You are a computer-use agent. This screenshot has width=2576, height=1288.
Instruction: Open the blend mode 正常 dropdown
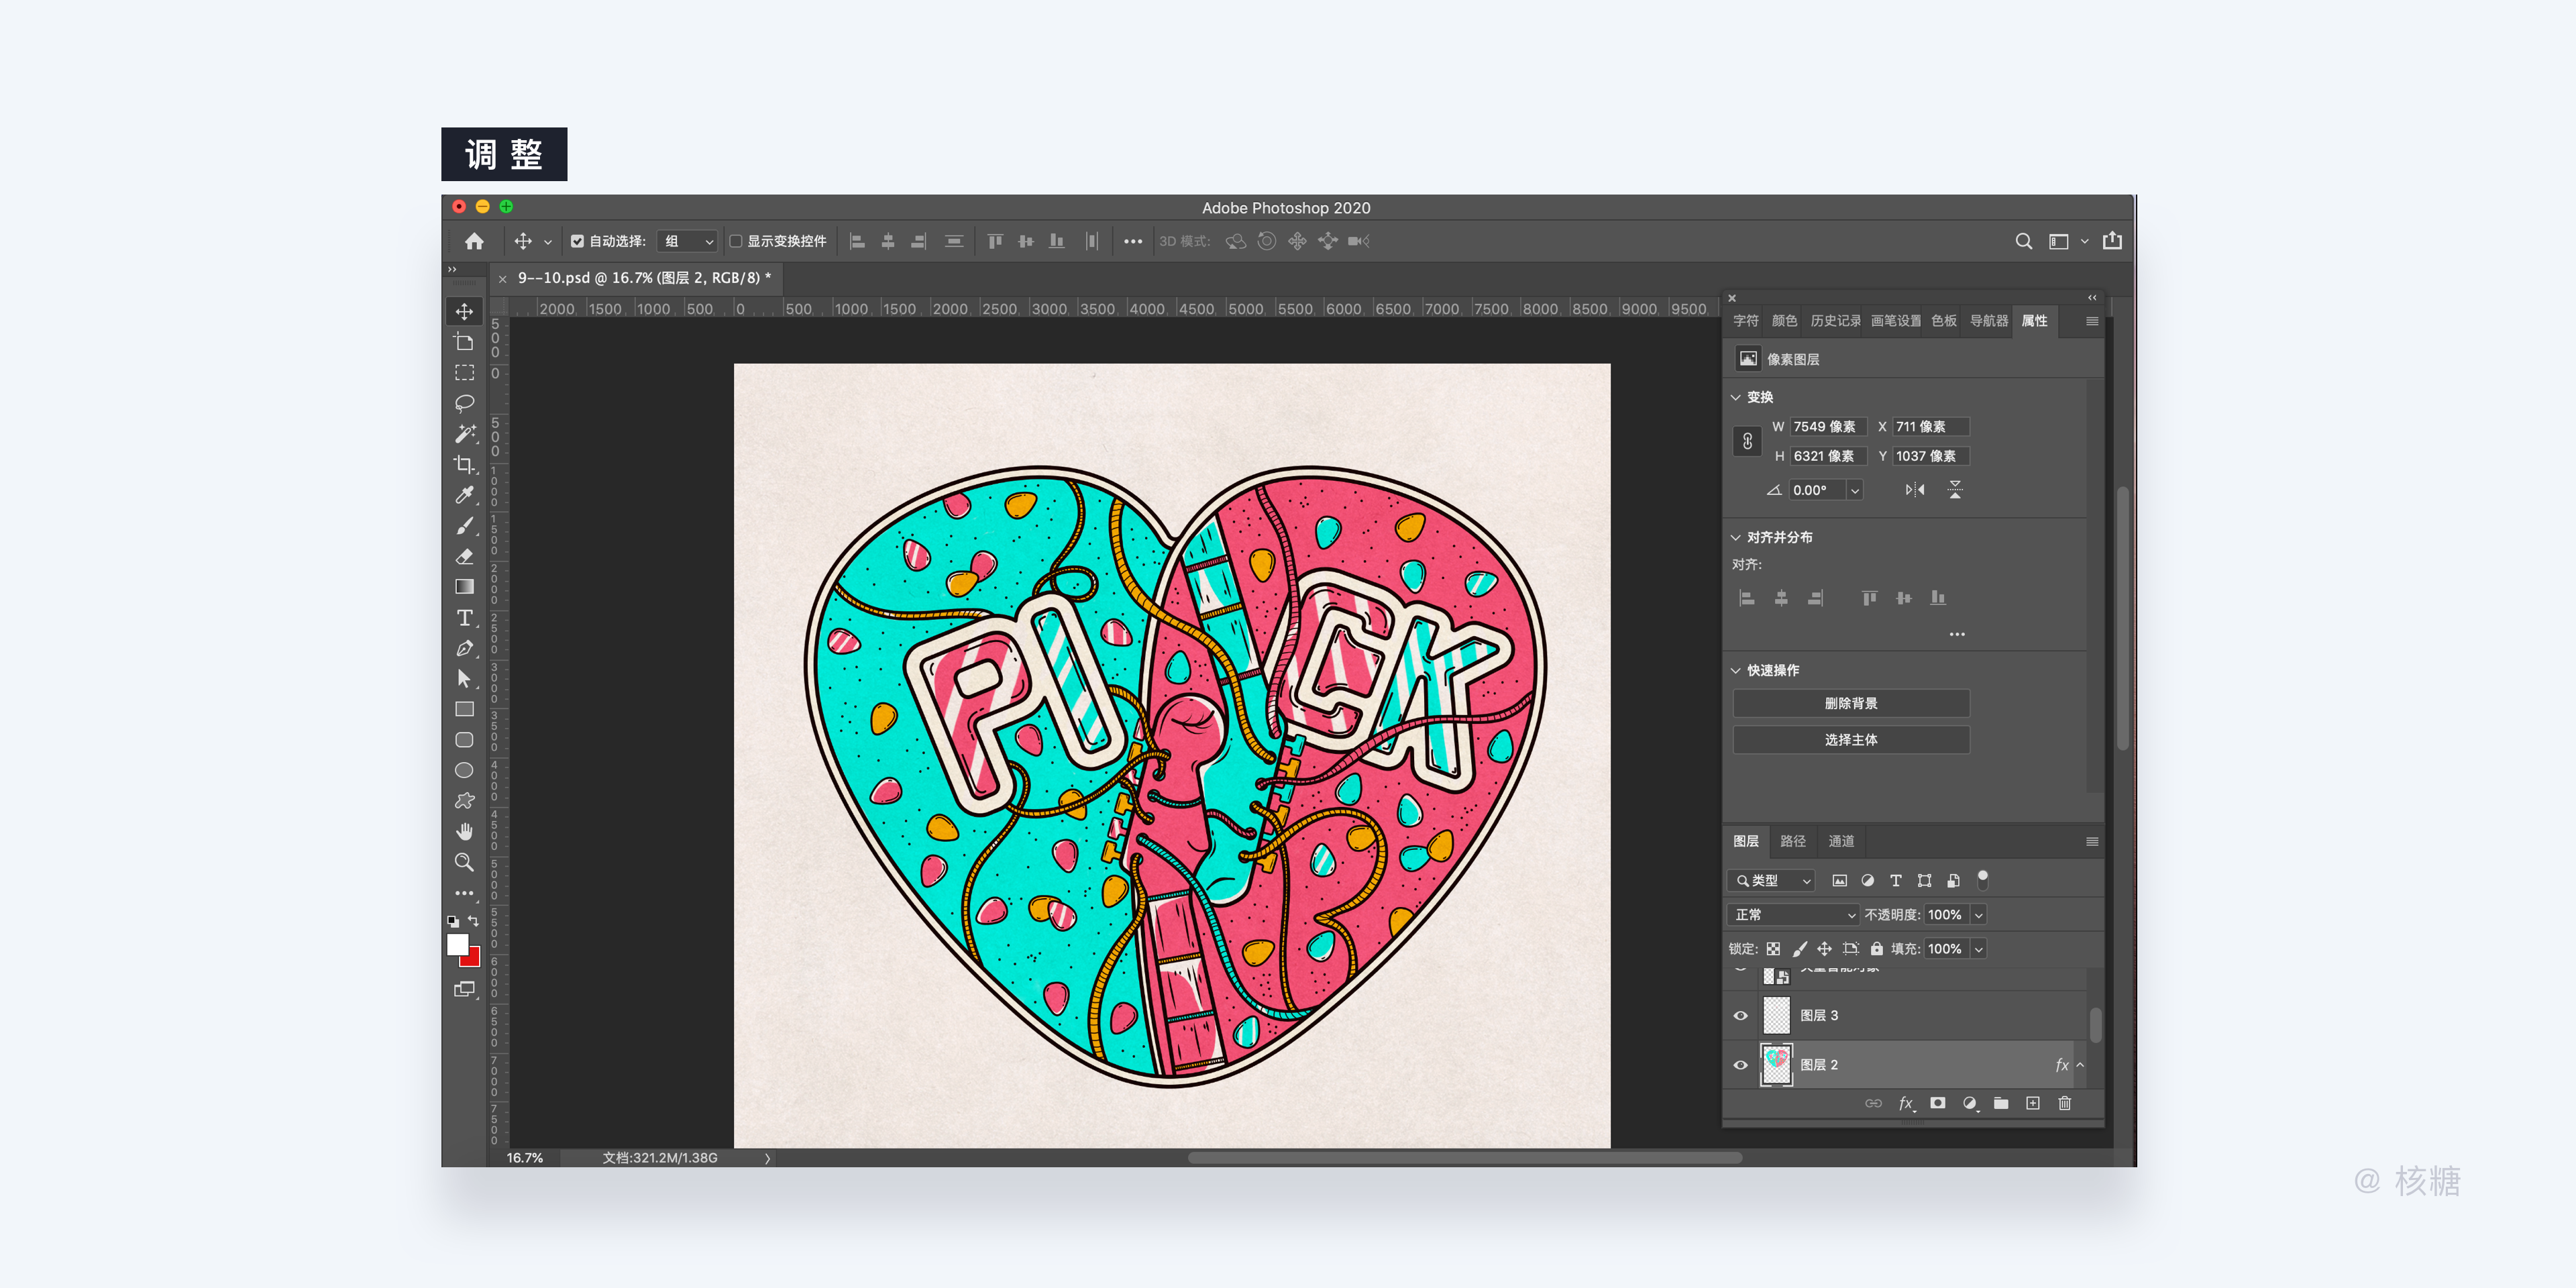tap(1793, 914)
